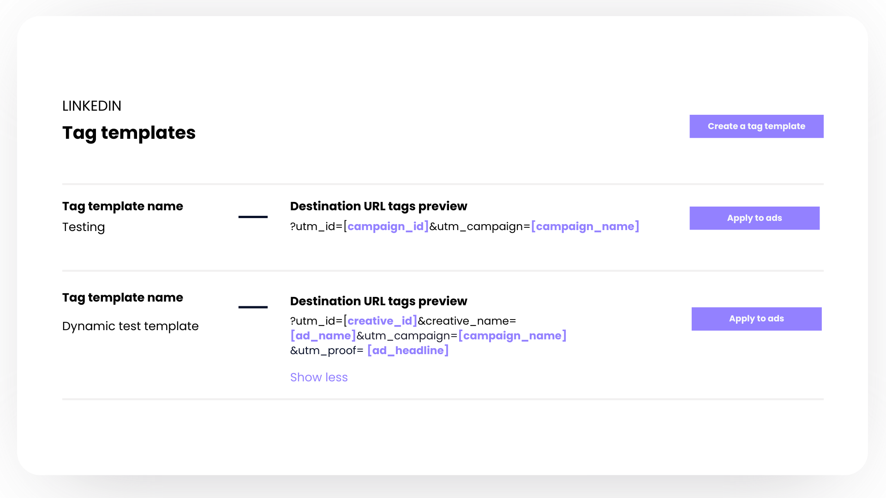Click the dash icon beside Testing row

click(x=253, y=217)
